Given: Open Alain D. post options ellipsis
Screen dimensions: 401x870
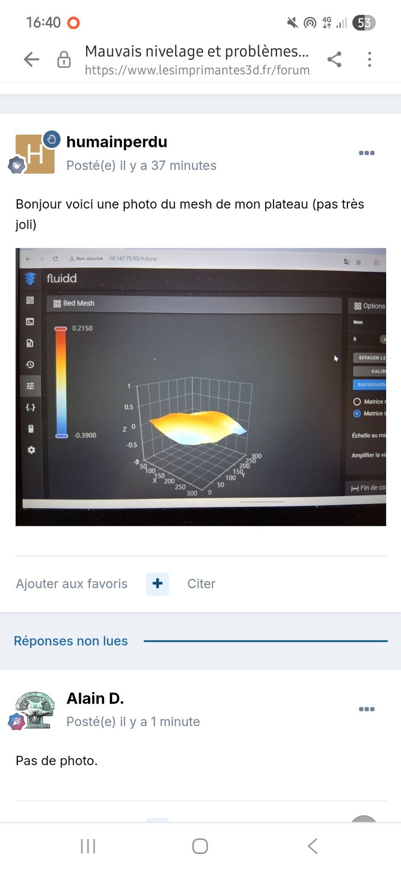Looking at the screenshot, I should tap(367, 709).
